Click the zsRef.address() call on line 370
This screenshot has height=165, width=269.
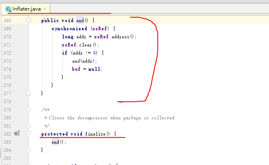click(115, 37)
